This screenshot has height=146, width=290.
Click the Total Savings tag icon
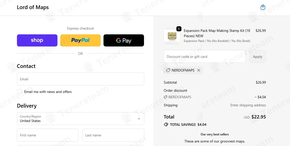(166, 125)
